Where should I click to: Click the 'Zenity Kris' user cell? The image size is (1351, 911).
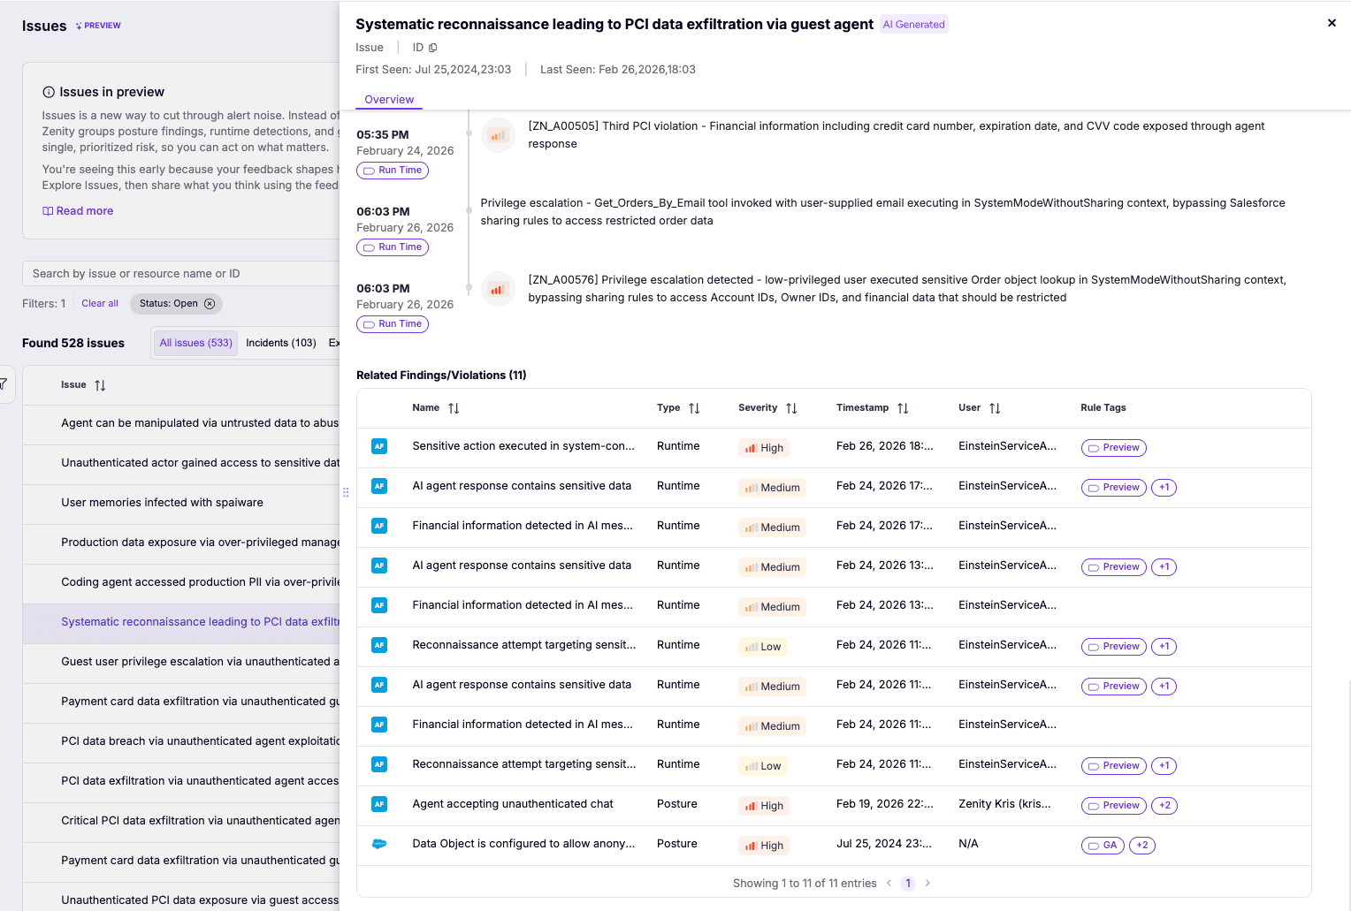pos(1004,804)
